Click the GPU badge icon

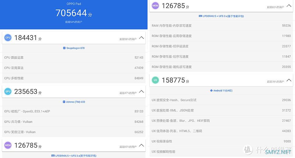8,91
